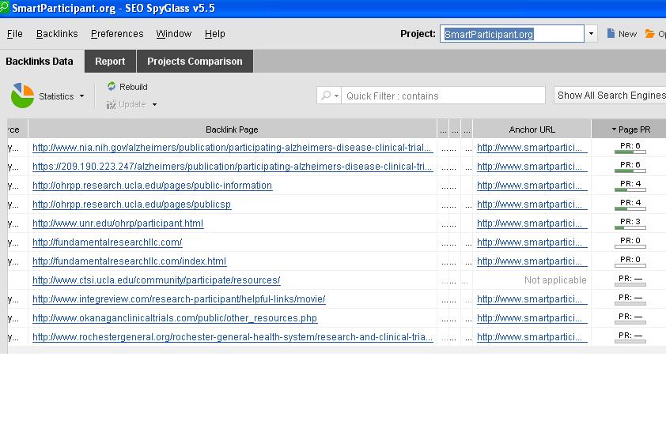Screen dimensions: 666x424
Task: Expand the Statistics dropdown arrow
Action: [82, 96]
